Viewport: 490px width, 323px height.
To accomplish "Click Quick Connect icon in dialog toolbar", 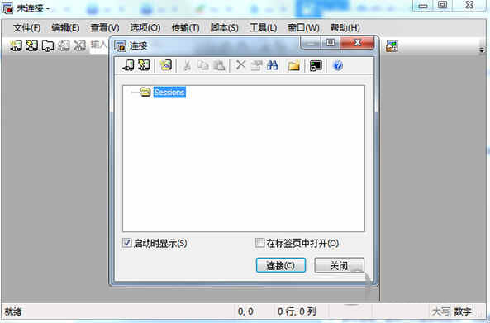I will (x=144, y=65).
